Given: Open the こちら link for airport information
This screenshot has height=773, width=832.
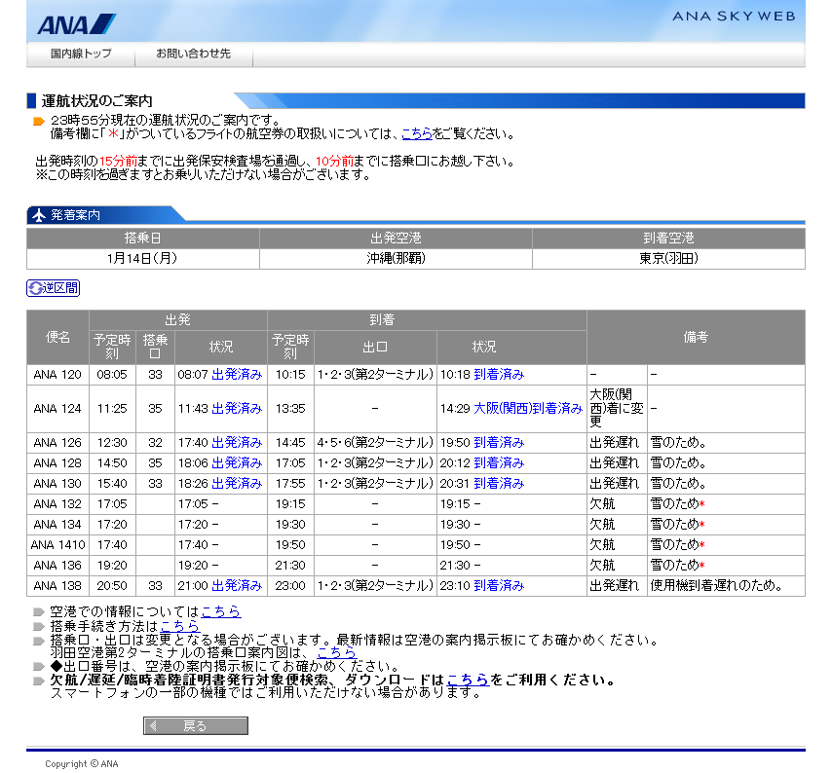Looking at the screenshot, I should 221,611.
